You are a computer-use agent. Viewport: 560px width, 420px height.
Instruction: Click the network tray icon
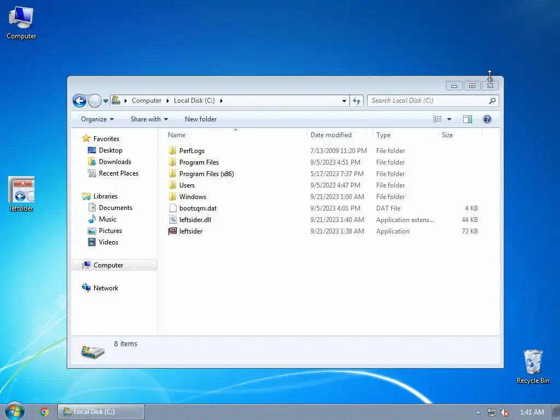pos(492,412)
